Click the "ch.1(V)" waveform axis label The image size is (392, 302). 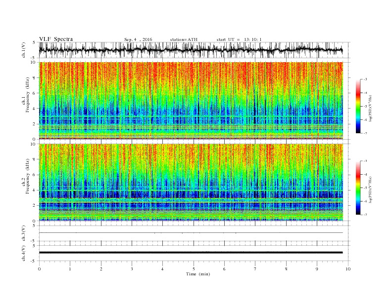[24, 50]
